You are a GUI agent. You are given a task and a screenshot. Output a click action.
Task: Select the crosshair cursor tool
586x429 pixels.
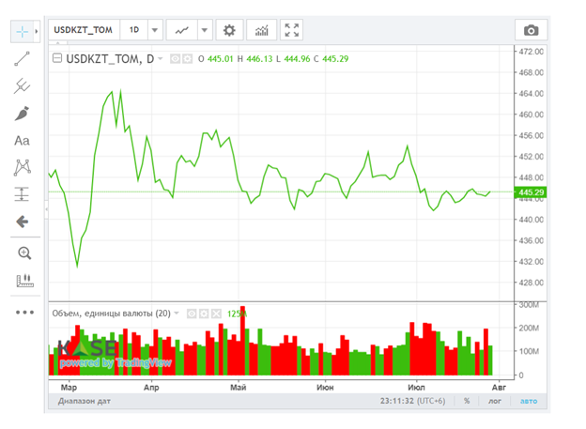[x=22, y=31]
